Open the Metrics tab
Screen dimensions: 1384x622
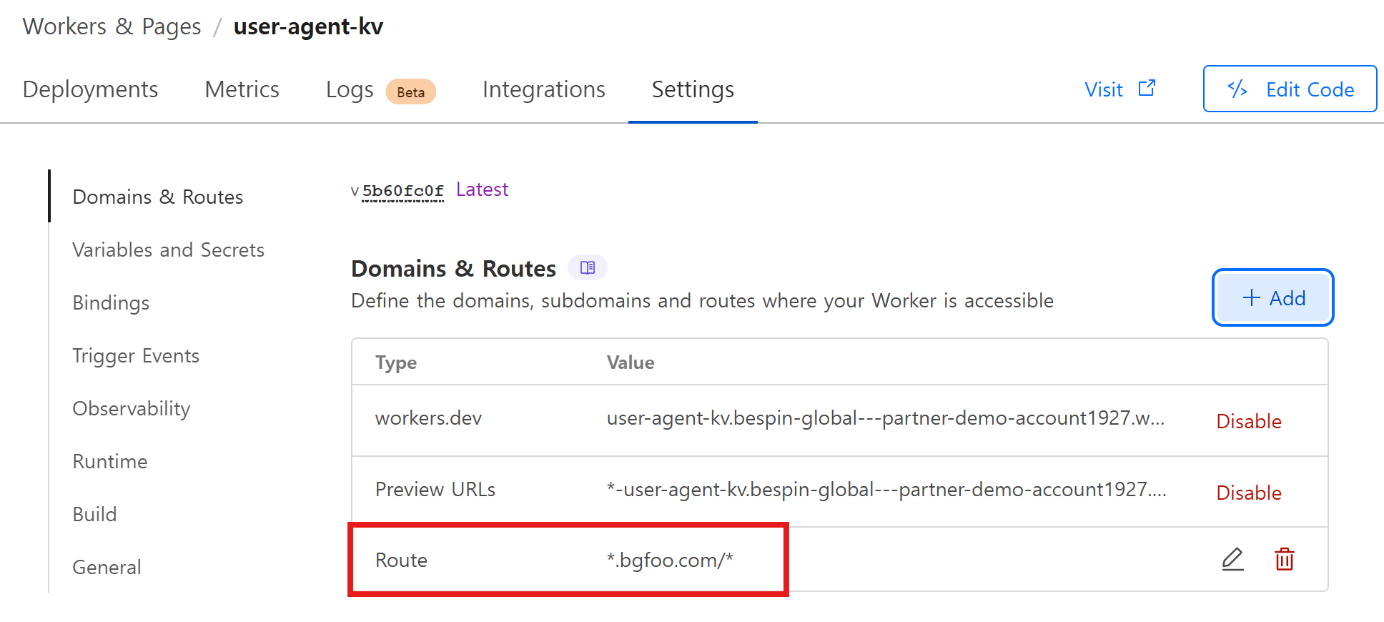click(x=242, y=89)
